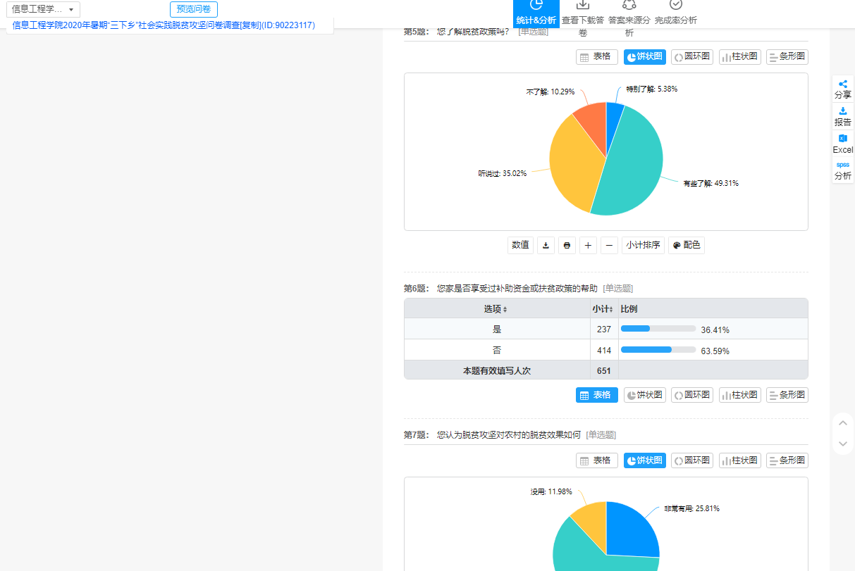Sort by the 选项 column header
855x571 pixels.
(496, 309)
